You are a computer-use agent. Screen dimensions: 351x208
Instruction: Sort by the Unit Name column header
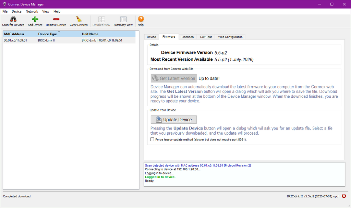[x=108, y=34]
